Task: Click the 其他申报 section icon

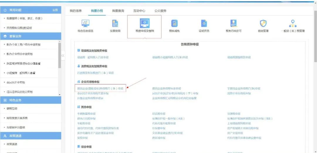Action: (79, 107)
